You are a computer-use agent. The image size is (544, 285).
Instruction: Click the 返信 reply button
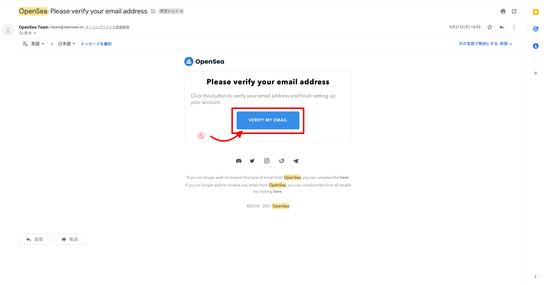[35, 239]
